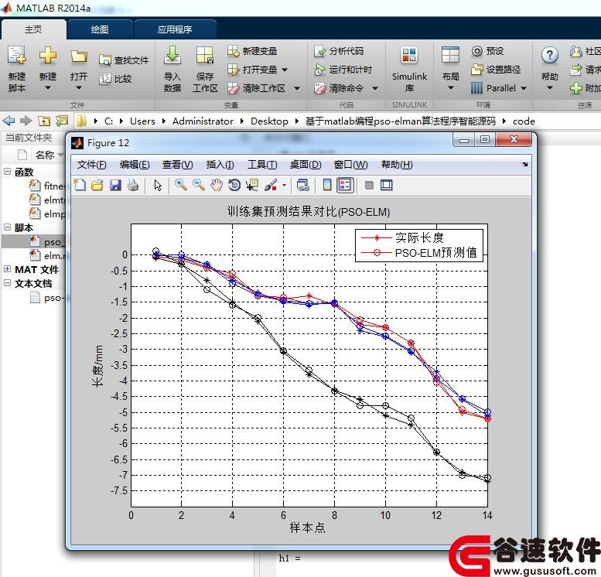
Task: Click the Print Figure icon
Action: point(133,185)
